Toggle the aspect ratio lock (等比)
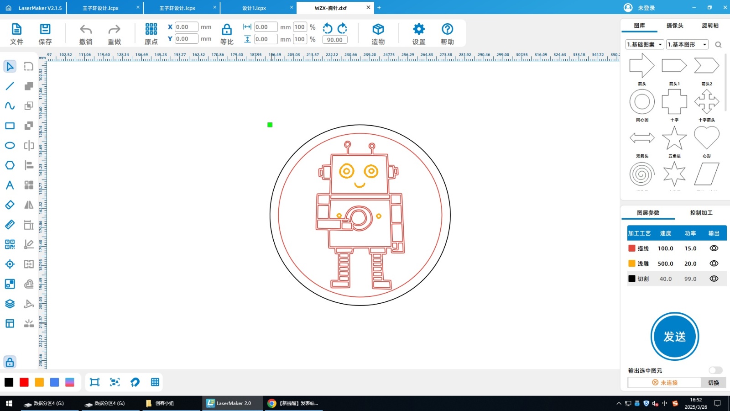The image size is (730, 411). point(227,34)
